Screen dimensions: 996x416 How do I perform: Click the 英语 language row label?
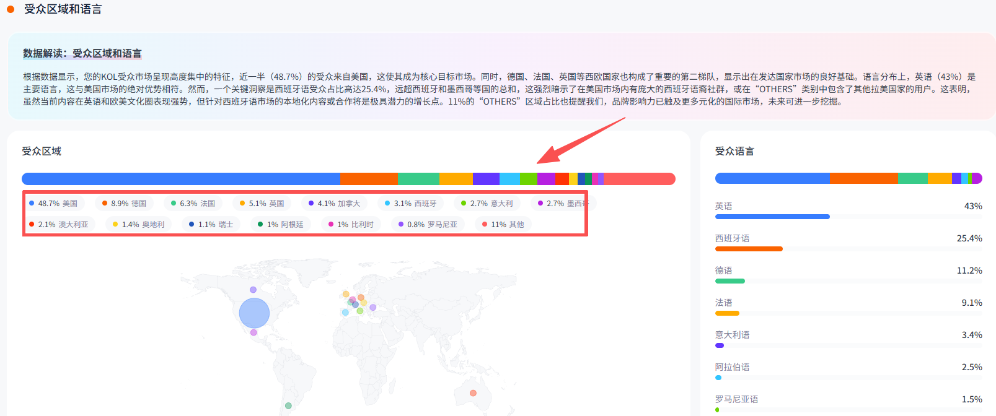coord(724,206)
